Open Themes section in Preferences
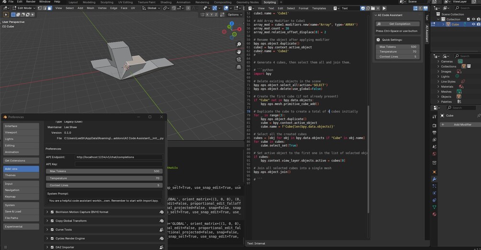Viewport: 481px width, 250px height. (x=21, y=175)
